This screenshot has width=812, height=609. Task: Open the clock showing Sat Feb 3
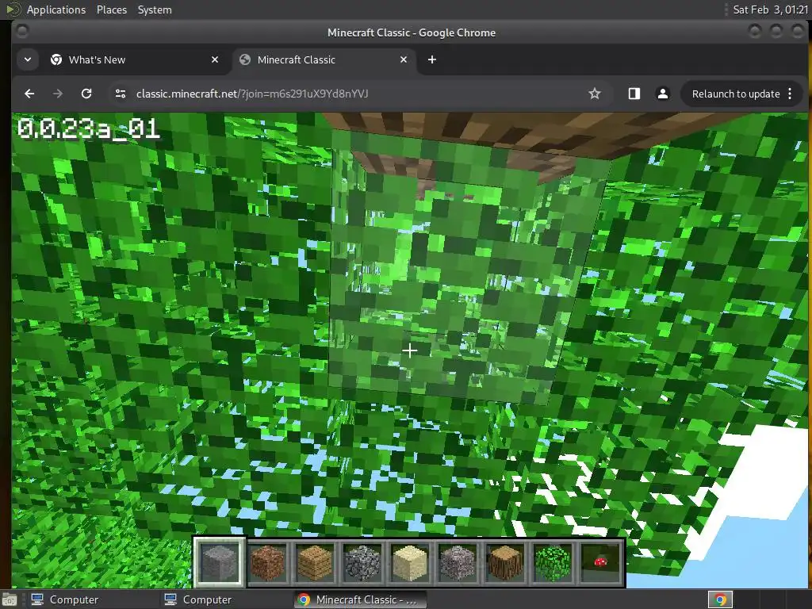pos(770,10)
